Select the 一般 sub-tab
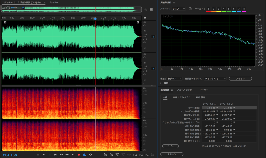266x158 pixels. pyautogui.click(x=165, y=97)
